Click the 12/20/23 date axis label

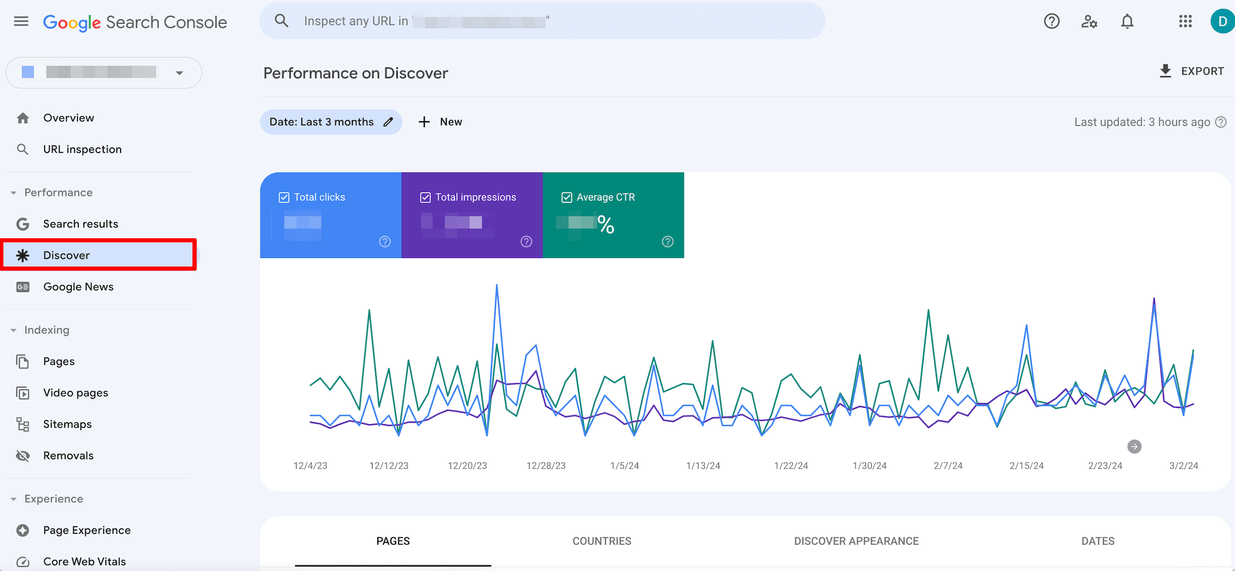467,466
